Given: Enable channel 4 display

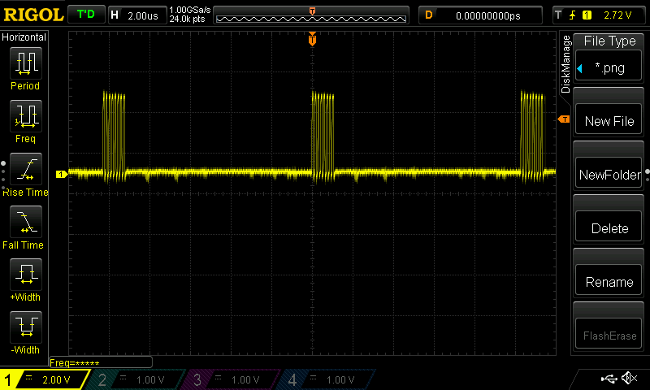Looking at the screenshot, I should [x=325, y=379].
